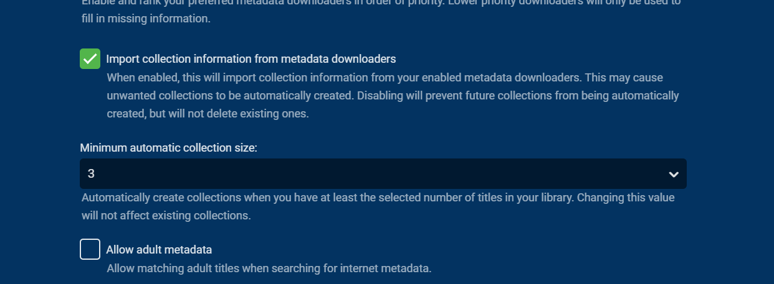Image resolution: width=774 pixels, height=284 pixels.
Task: Click the 'Minimum automatic collection size:' label
Action: coord(168,148)
